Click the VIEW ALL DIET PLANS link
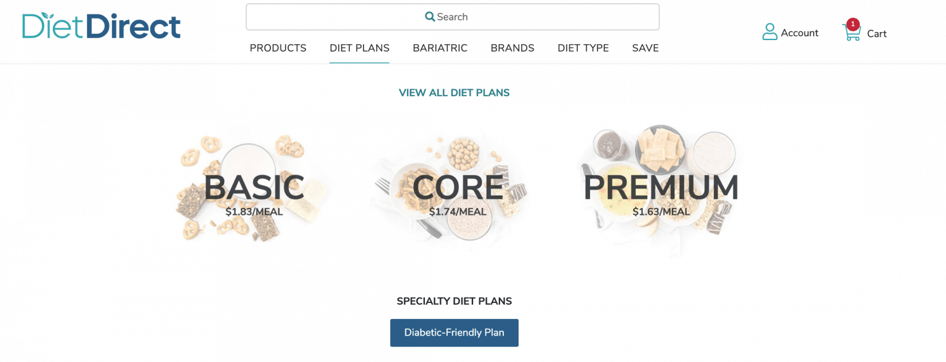The height and width of the screenshot is (362, 946). tap(454, 92)
